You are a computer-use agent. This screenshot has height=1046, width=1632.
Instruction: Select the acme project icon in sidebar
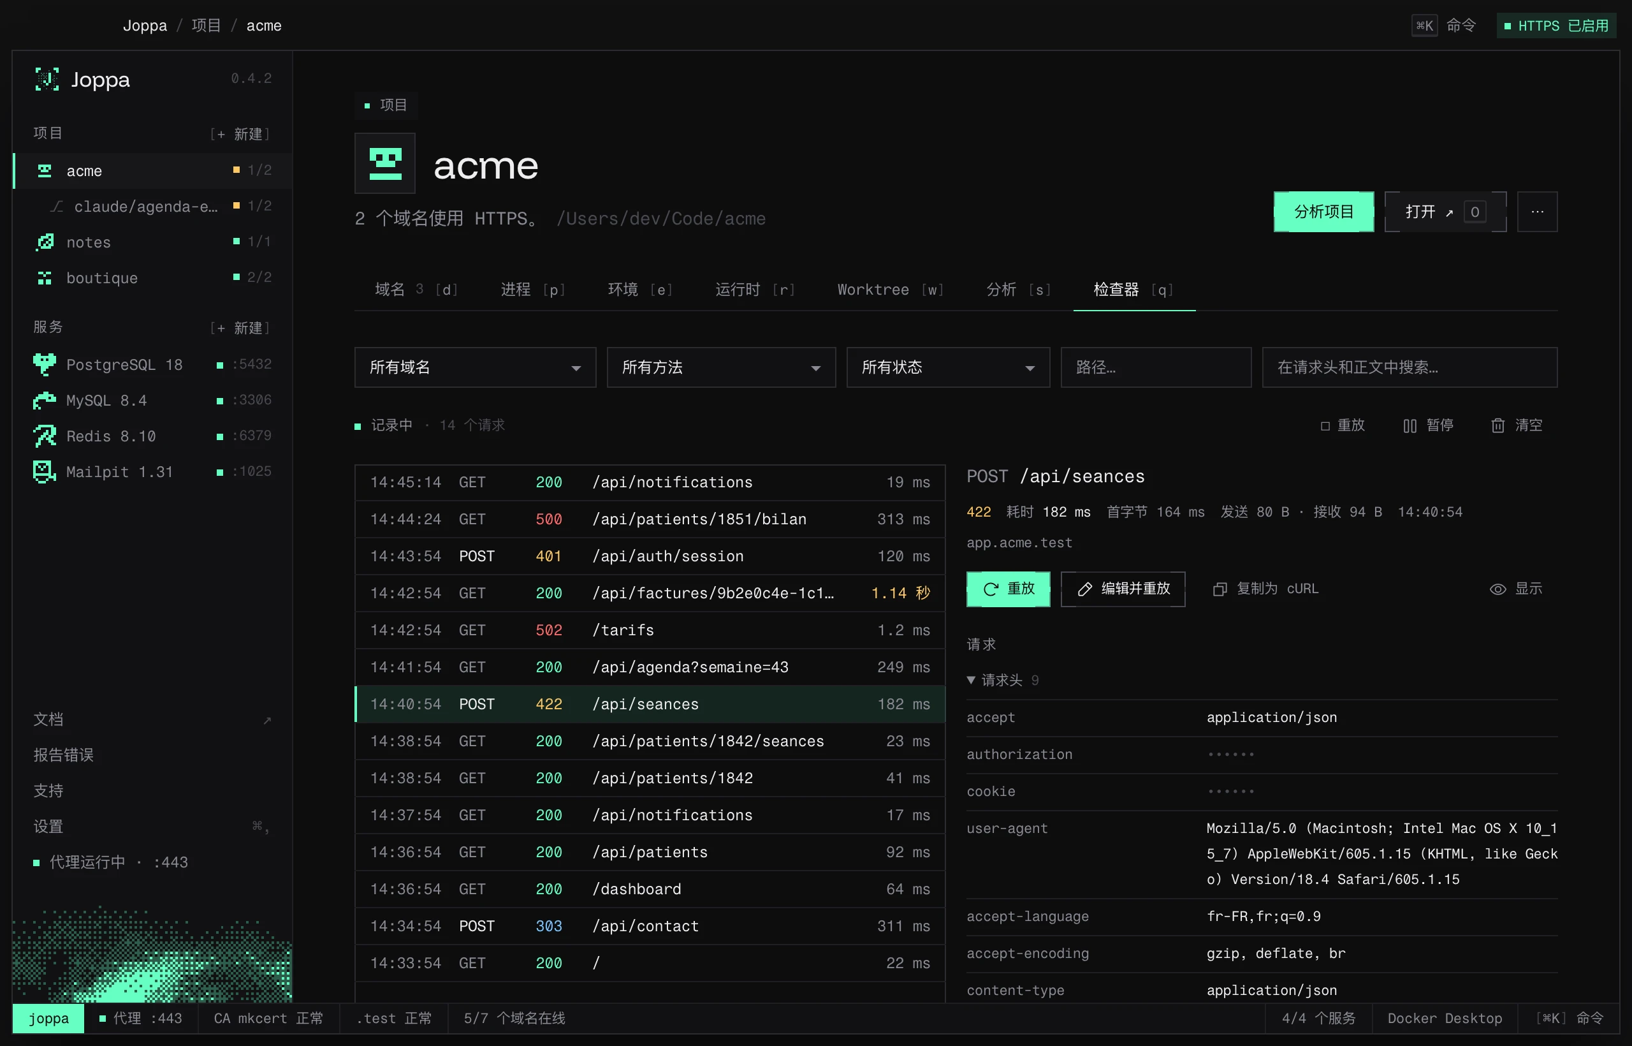[45, 170]
